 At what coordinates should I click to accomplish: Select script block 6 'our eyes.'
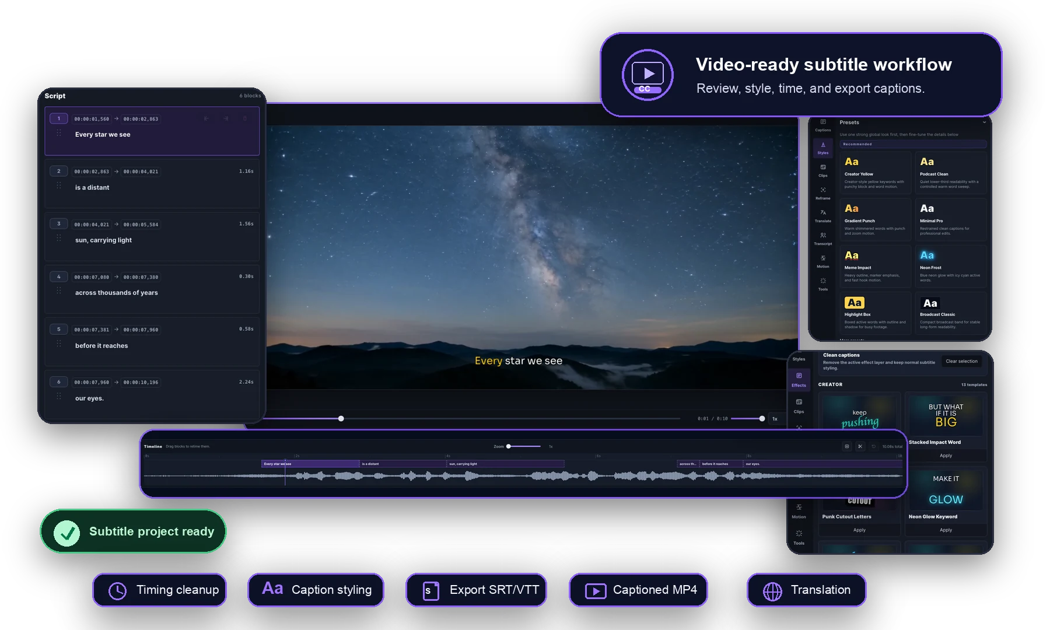point(152,395)
